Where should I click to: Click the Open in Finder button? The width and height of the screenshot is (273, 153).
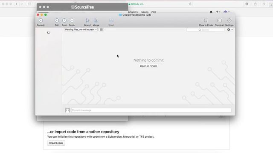click(148, 66)
